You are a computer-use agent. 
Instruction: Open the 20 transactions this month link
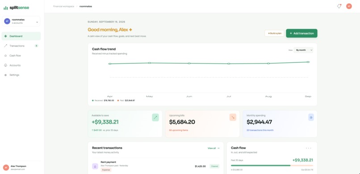point(260,130)
